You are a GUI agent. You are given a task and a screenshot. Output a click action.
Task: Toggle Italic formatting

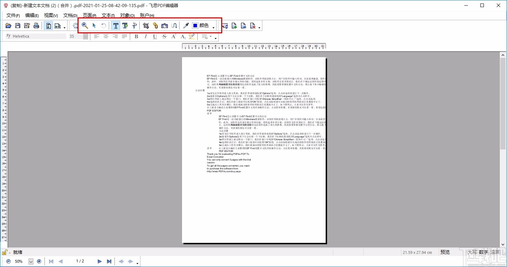tap(145, 36)
